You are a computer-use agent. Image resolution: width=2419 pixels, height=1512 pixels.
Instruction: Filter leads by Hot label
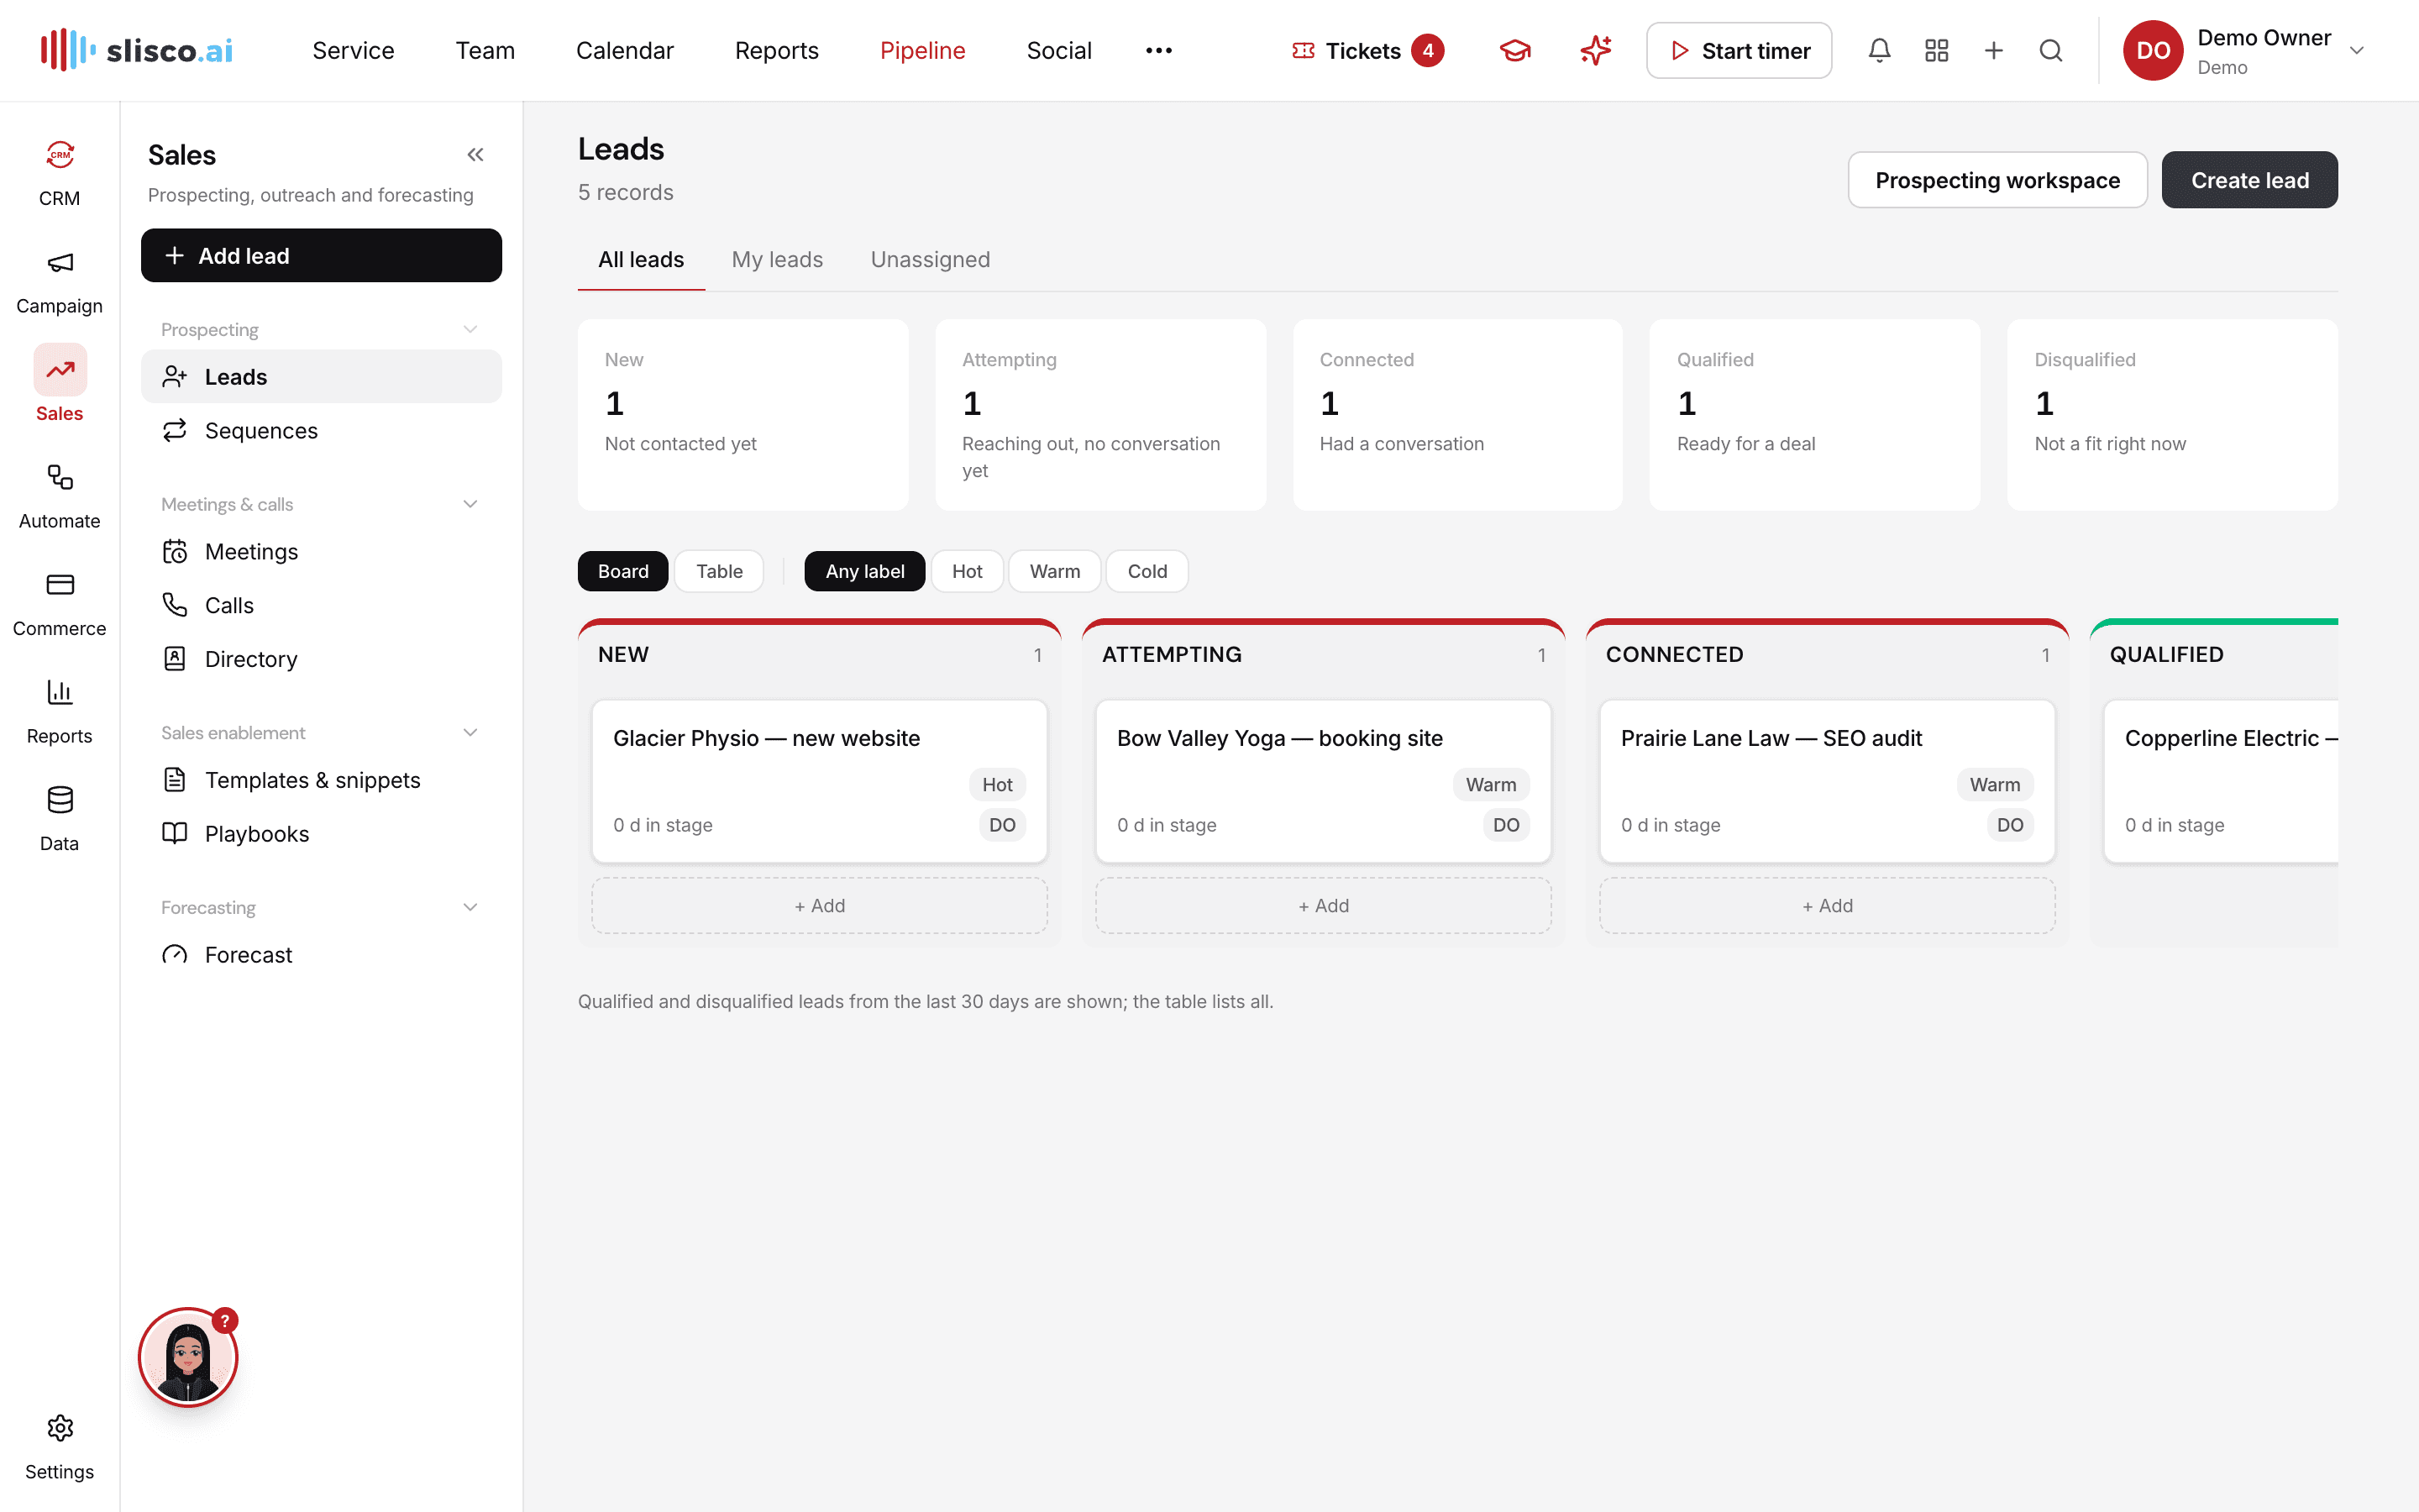(967, 571)
